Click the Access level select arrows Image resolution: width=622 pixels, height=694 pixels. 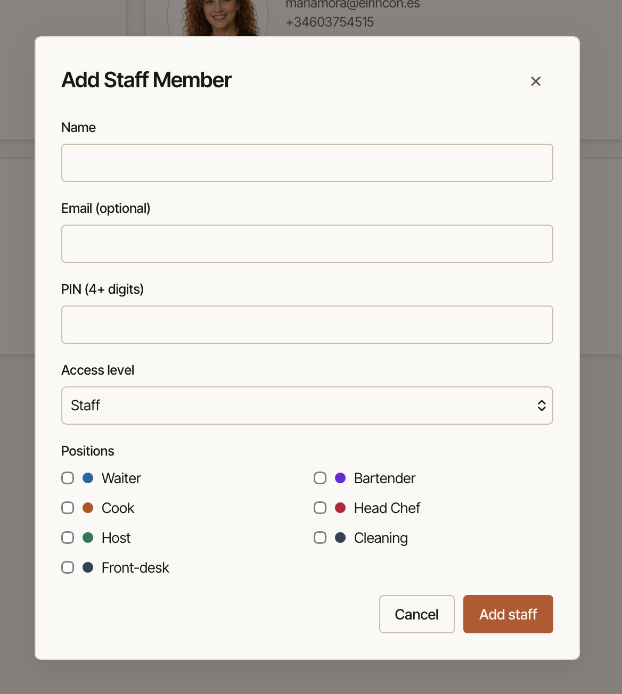pos(542,406)
